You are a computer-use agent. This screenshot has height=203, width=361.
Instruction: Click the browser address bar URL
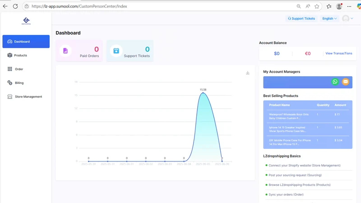click(79, 6)
